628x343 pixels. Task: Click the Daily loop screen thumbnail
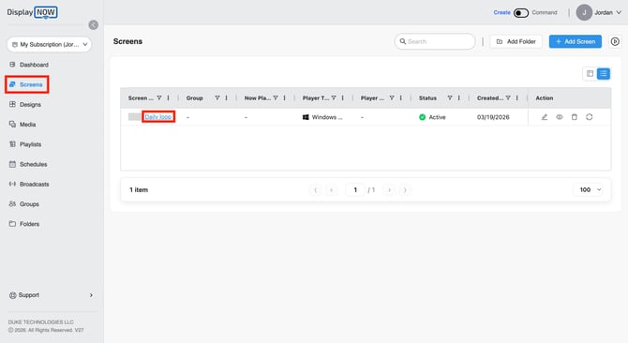[135, 117]
